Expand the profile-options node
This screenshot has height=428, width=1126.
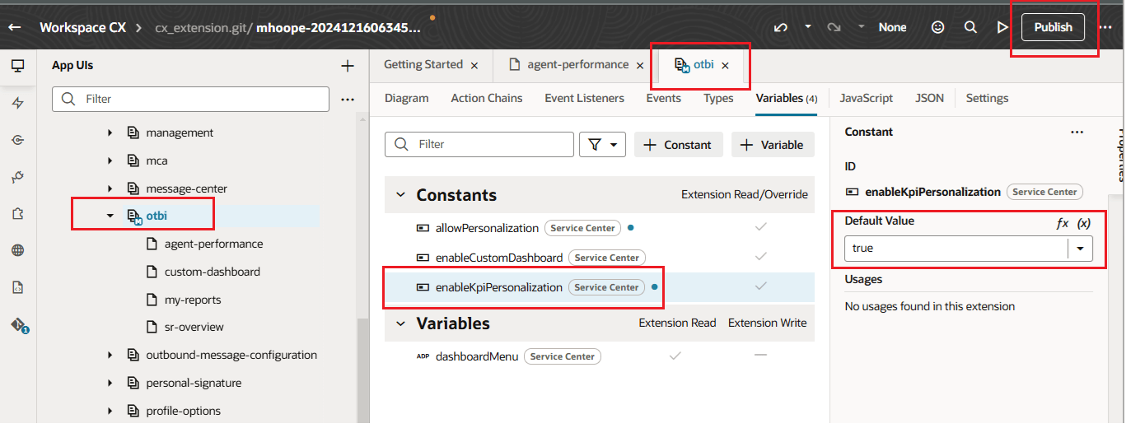110,411
